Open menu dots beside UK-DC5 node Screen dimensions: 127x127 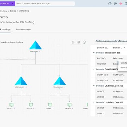click(53, 108)
